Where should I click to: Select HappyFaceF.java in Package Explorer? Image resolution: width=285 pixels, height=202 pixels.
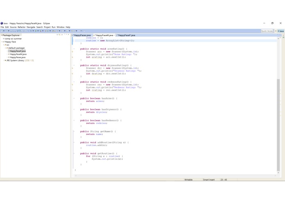tap(18, 51)
